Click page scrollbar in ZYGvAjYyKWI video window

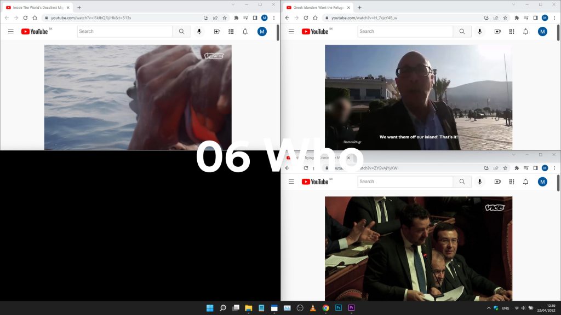[x=558, y=183]
